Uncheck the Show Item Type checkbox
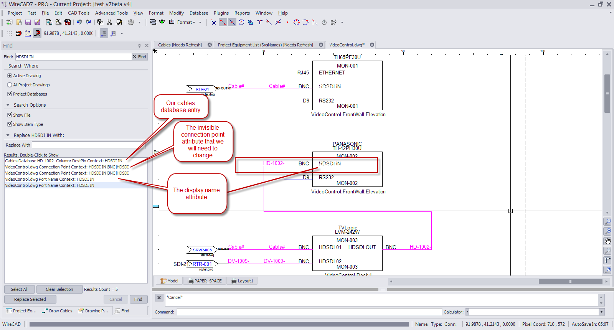This screenshot has width=614, height=330. 10,124
